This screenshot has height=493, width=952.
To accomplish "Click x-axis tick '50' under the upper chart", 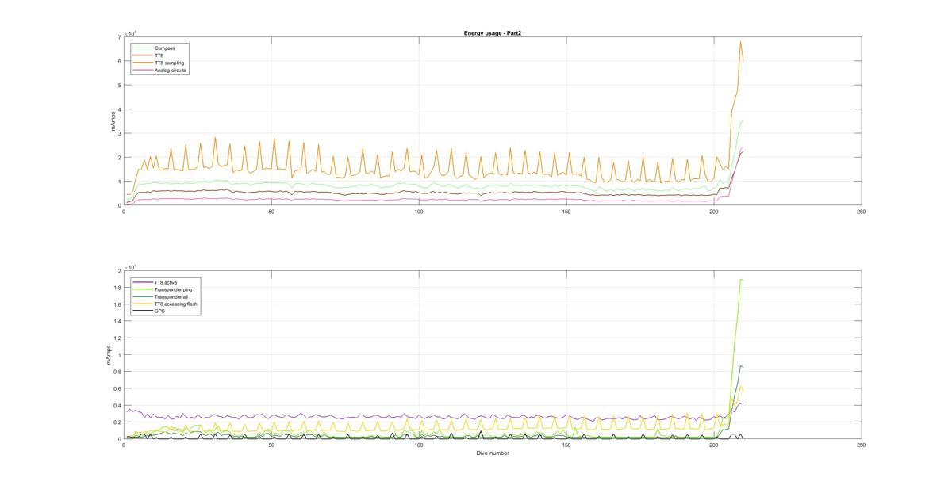I will pyautogui.click(x=271, y=212).
